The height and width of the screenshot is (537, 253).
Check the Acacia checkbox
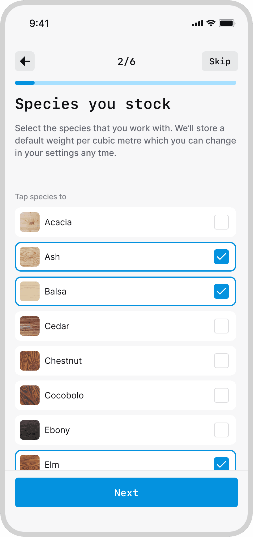[221, 222]
